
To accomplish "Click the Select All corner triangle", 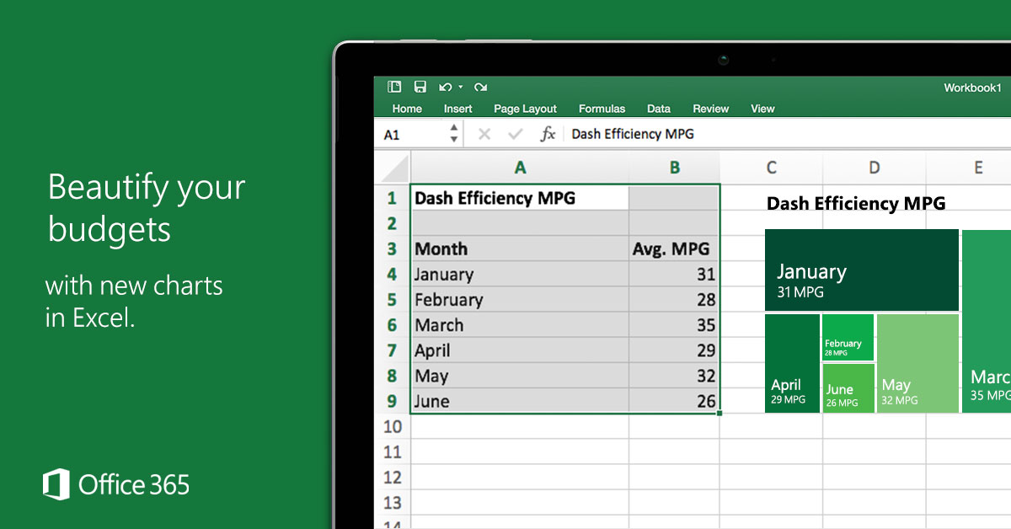I will (x=393, y=168).
